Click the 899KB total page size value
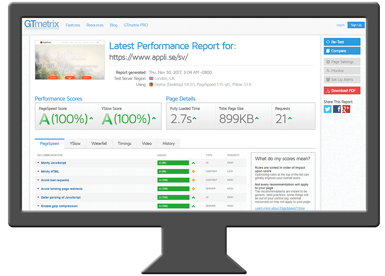This screenshot has width=385, height=276. (236, 119)
